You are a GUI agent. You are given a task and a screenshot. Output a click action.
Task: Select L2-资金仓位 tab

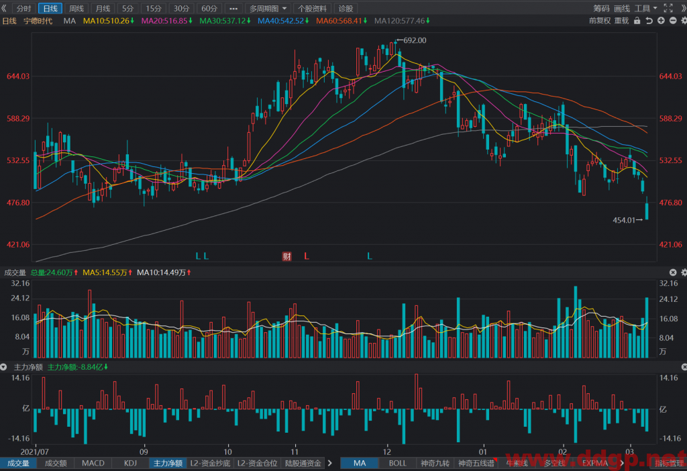point(257,463)
